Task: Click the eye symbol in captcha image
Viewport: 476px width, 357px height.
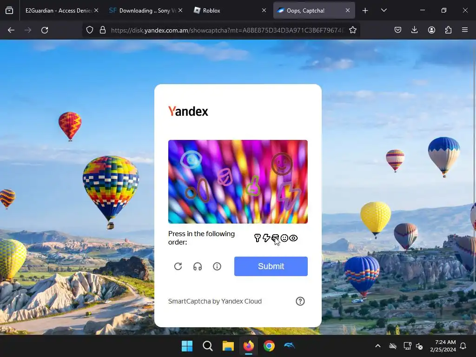Action: pyautogui.click(x=191, y=159)
